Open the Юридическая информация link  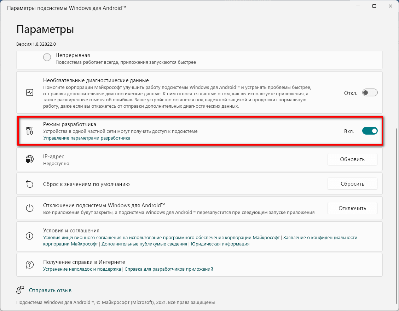coord(220,244)
